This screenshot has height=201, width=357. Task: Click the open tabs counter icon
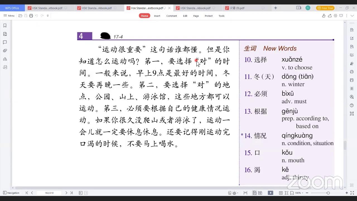coord(299,8)
